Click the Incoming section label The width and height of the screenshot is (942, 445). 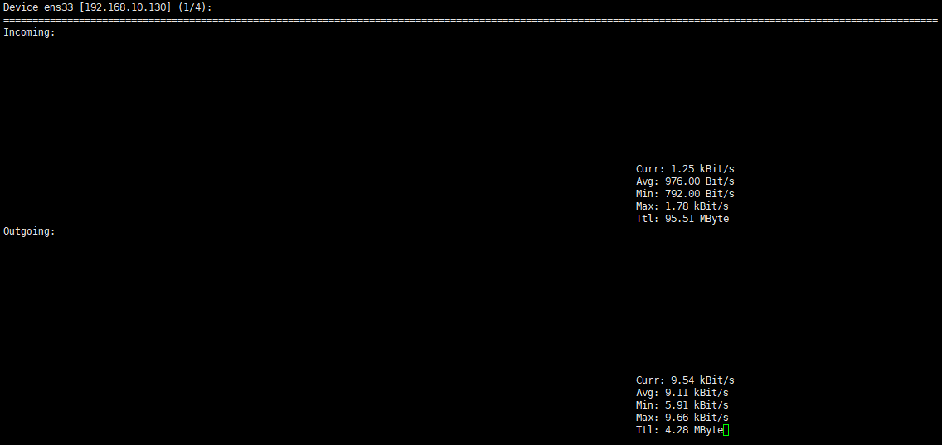click(30, 32)
